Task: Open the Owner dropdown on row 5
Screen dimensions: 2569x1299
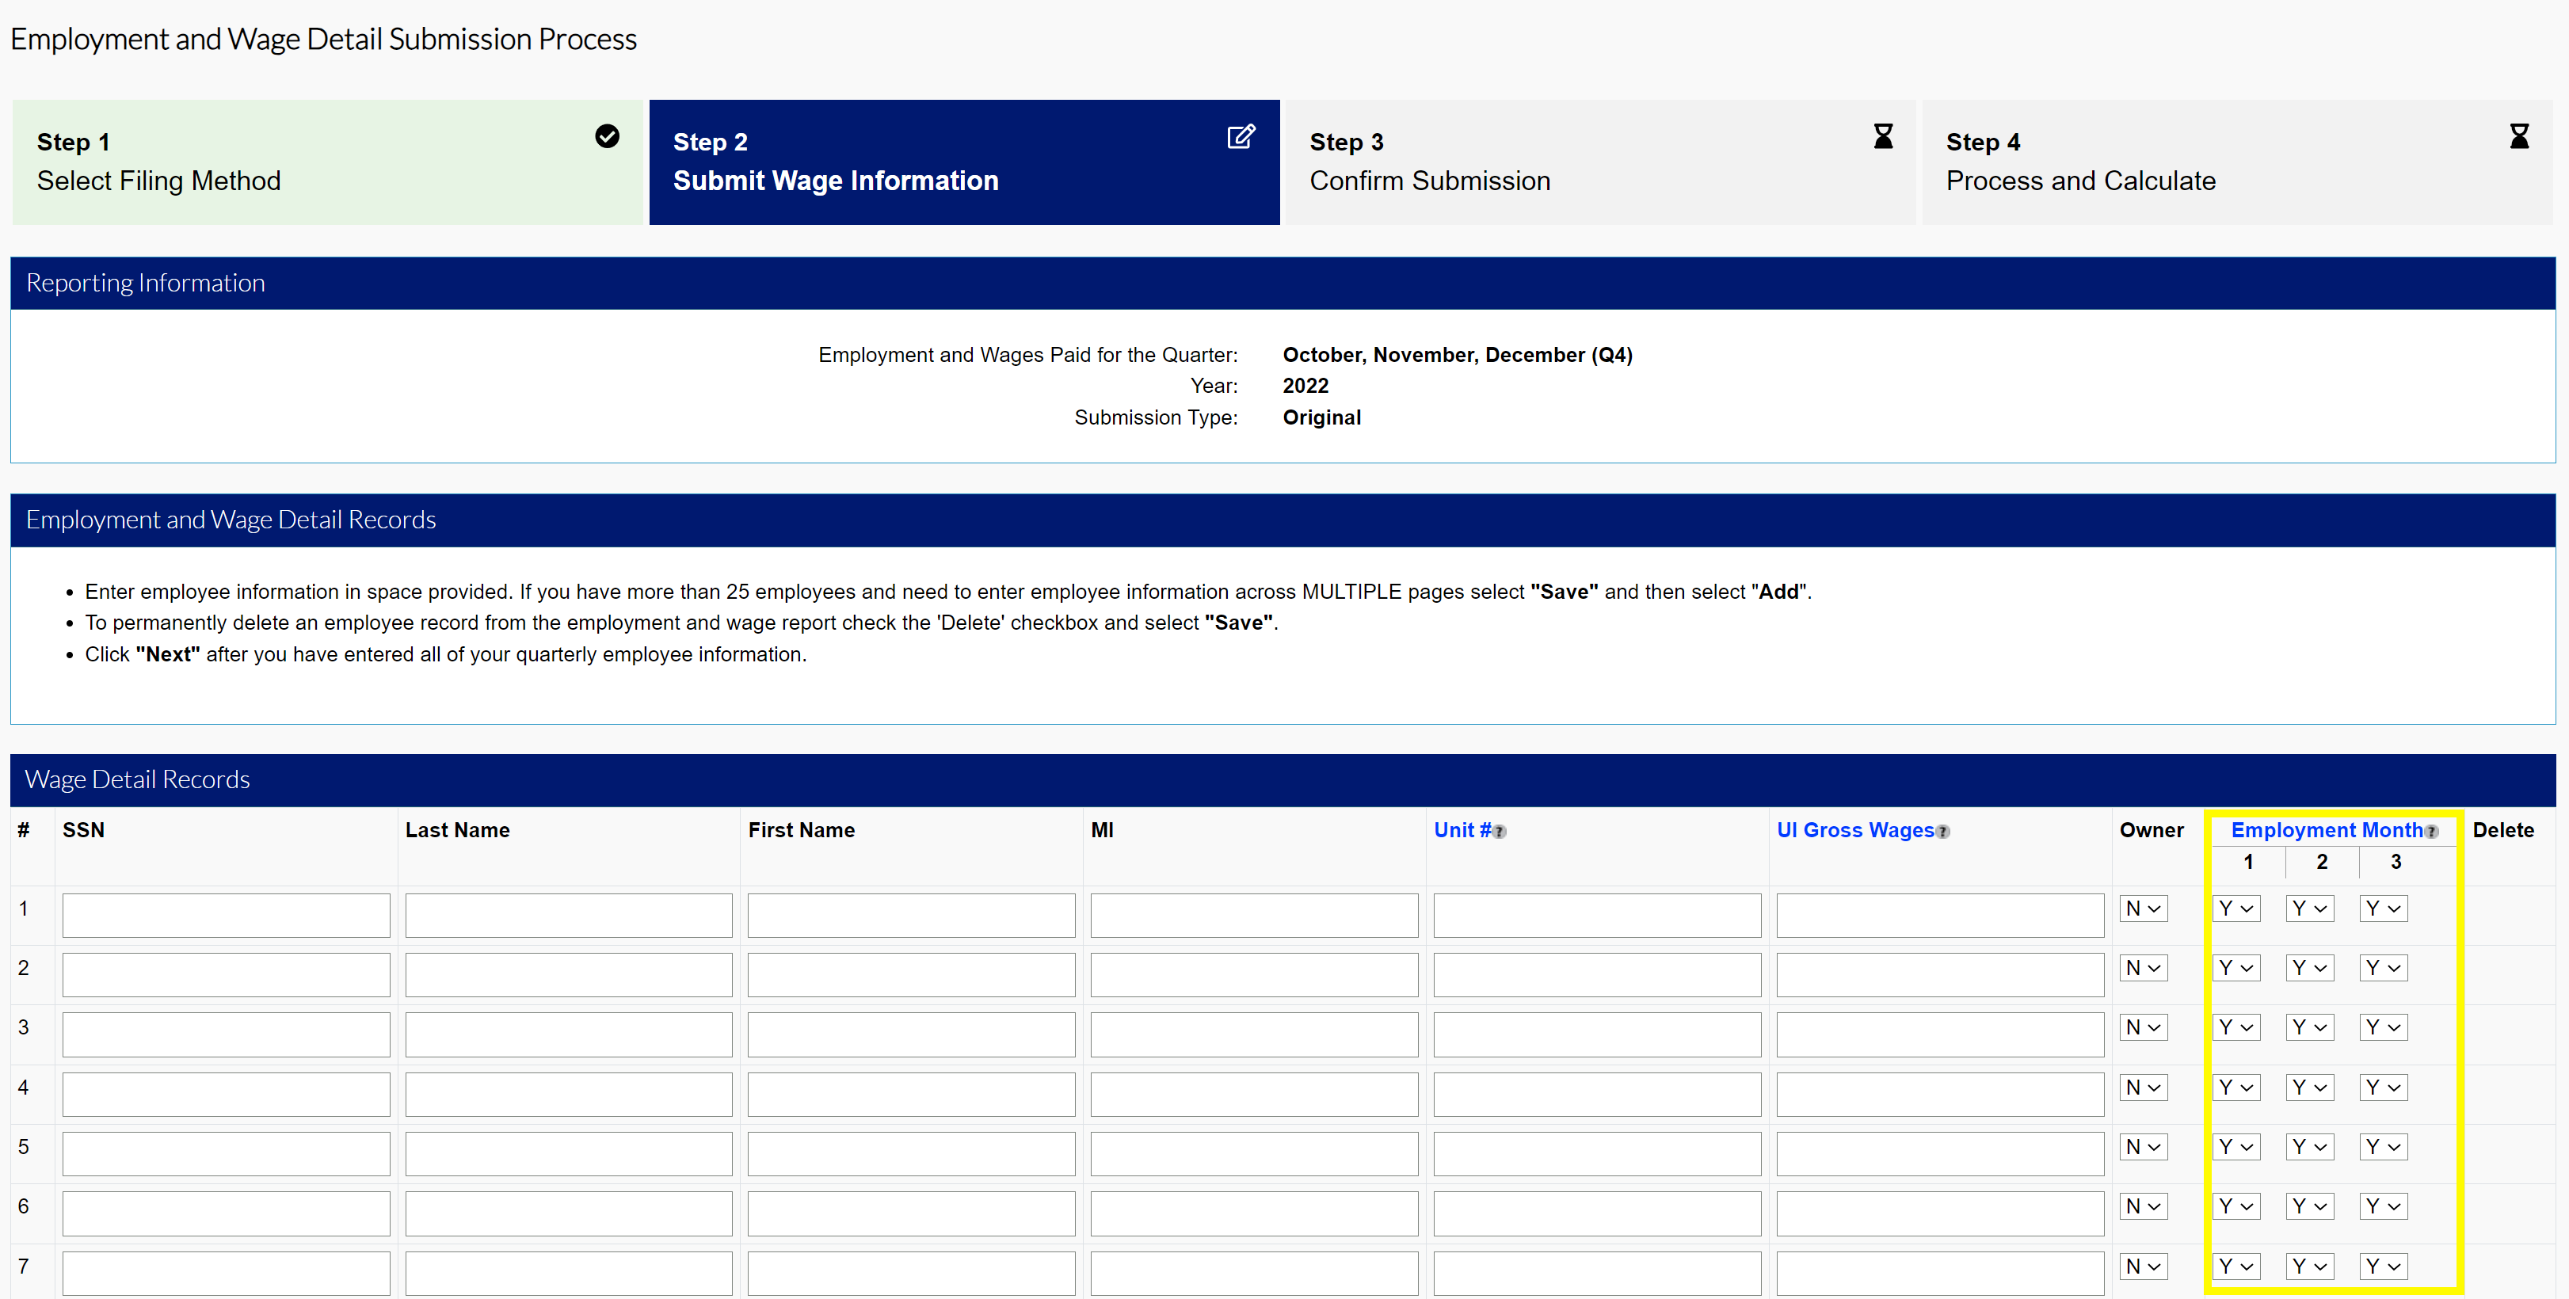Action: (2143, 1146)
